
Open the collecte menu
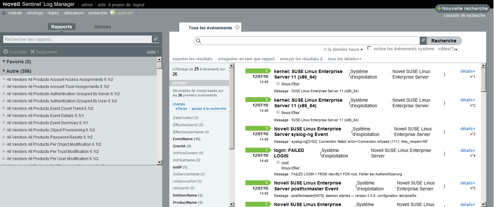pyautogui.click(x=15, y=13)
